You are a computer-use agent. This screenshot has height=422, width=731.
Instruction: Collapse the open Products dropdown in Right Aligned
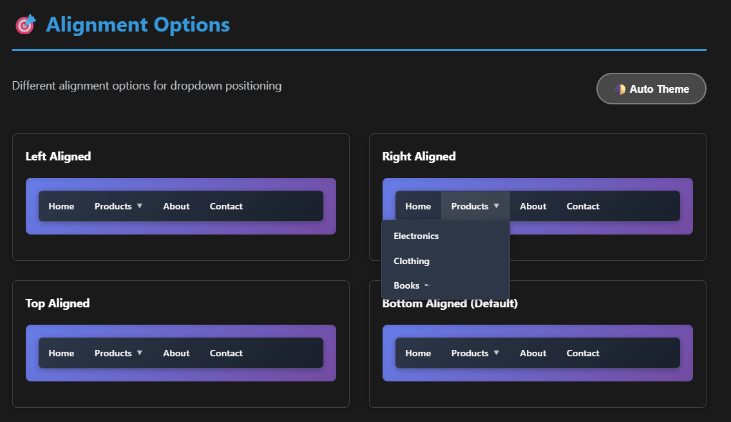pos(475,206)
